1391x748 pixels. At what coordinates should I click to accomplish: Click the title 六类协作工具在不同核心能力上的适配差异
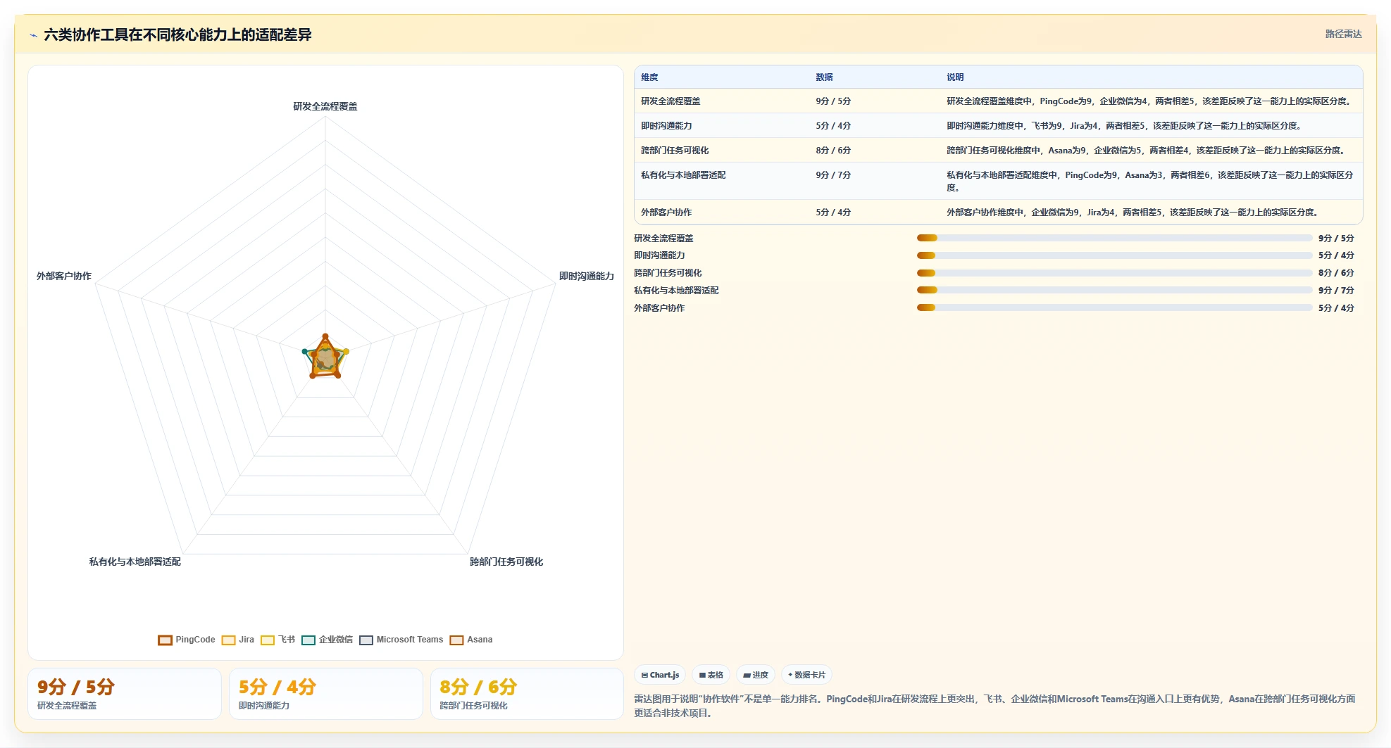coord(177,34)
